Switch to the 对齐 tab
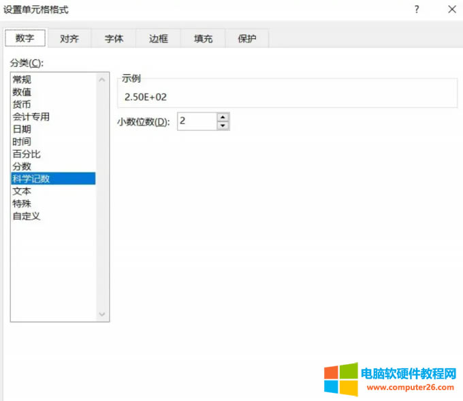Screen dimensions: 463x401 tap(69, 39)
